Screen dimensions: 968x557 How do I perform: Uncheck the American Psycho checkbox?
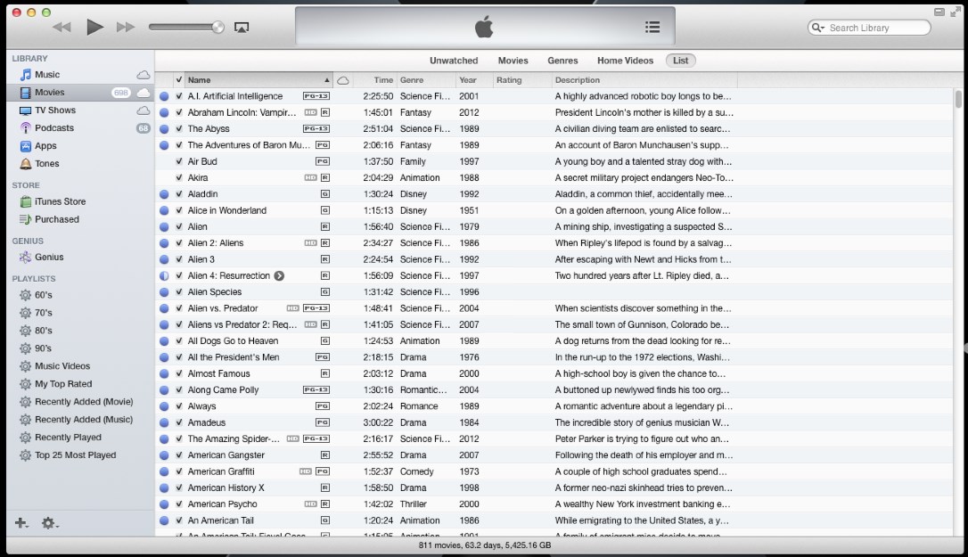point(179,504)
